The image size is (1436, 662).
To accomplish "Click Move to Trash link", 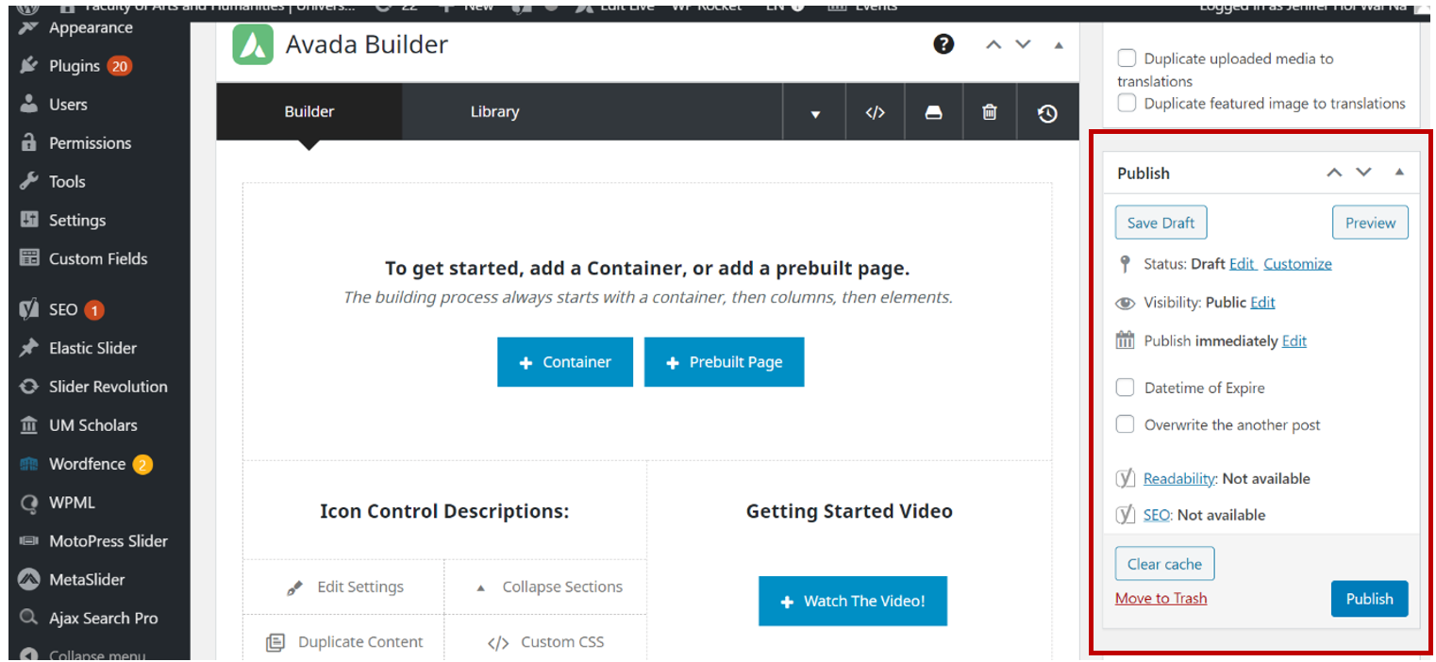I will (x=1160, y=598).
